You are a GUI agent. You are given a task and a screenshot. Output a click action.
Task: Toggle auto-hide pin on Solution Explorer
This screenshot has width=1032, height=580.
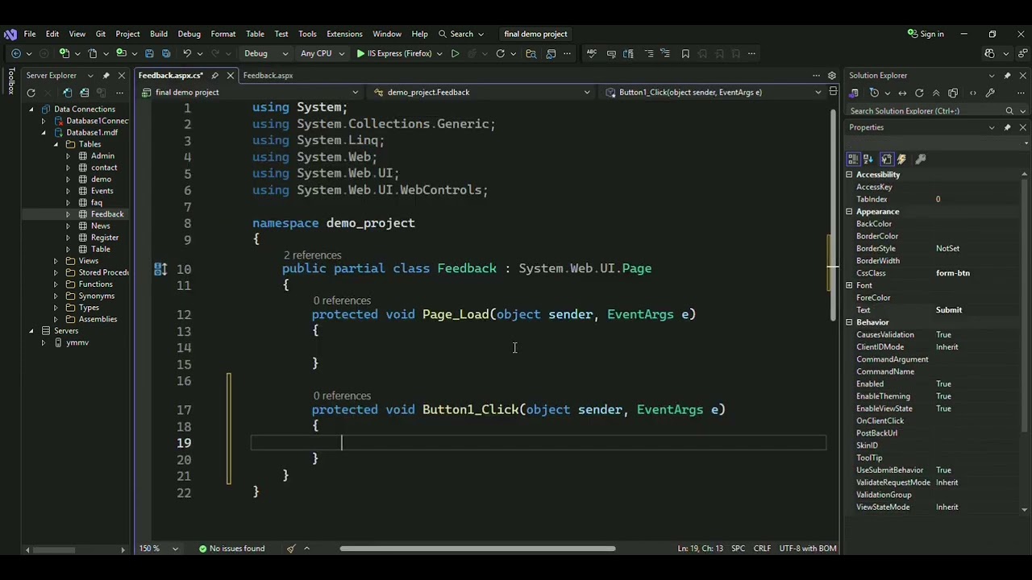[x=1007, y=76]
